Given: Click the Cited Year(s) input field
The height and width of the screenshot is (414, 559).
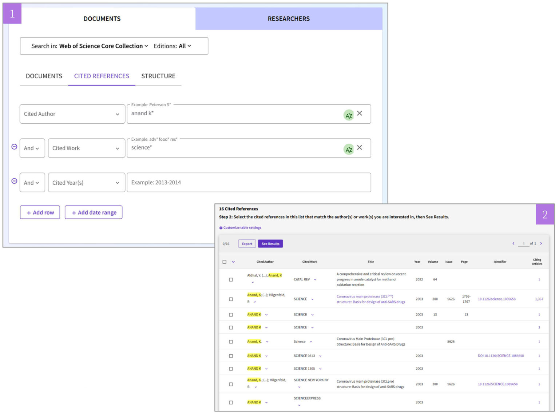Looking at the screenshot, I should [249, 183].
